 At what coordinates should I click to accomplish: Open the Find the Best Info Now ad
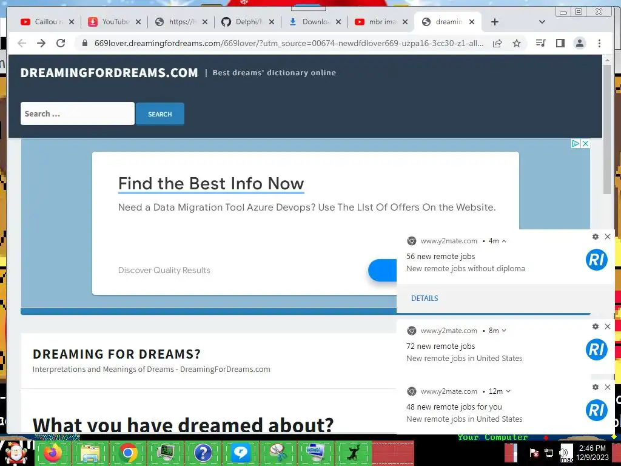pos(211,184)
